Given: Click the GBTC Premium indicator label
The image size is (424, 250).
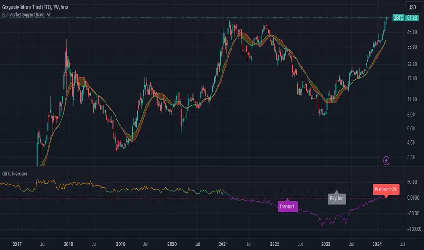Looking at the screenshot, I should click(15, 174).
